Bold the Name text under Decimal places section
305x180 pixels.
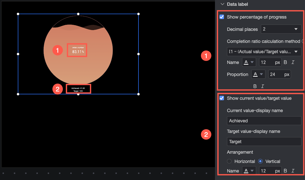coord(285,62)
